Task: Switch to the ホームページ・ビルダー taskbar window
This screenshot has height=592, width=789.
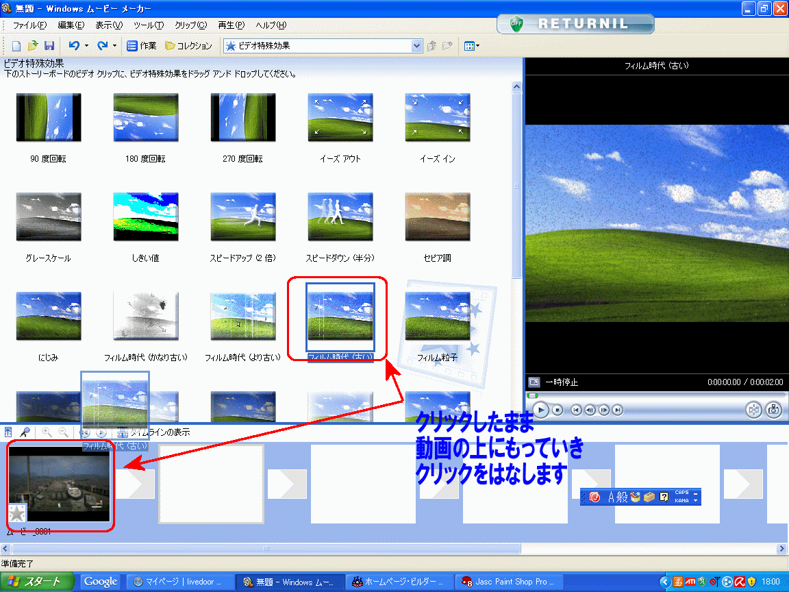Action: (399, 582)
